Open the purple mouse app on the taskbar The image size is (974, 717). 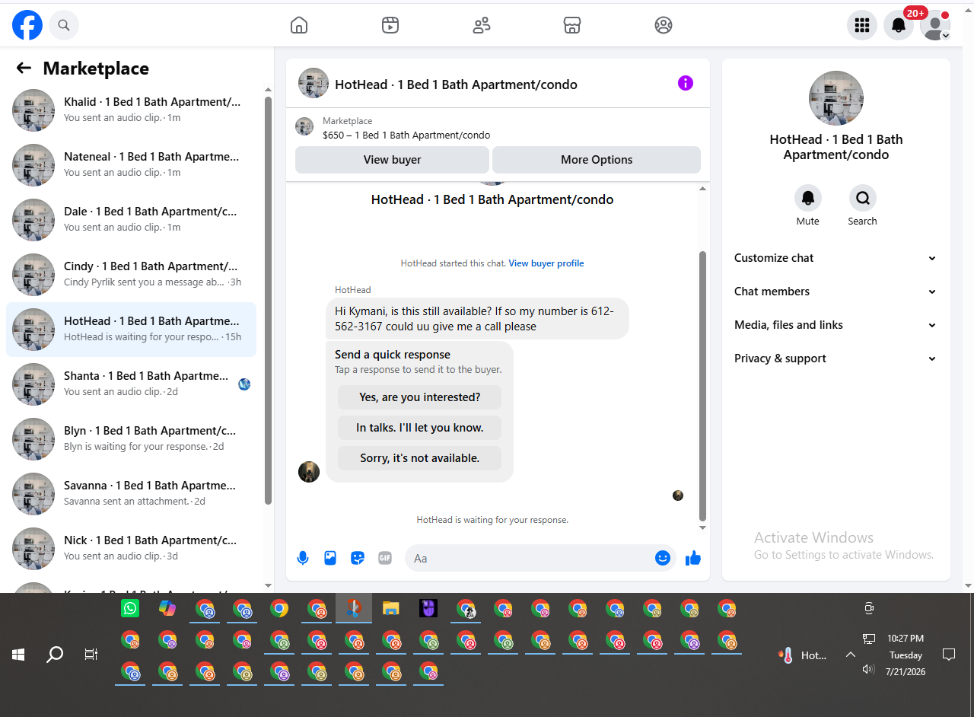coord(428,608)
